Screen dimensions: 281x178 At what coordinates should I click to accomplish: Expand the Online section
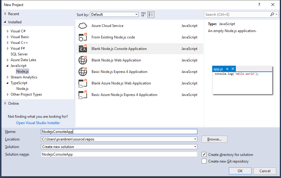pos(5,104)
